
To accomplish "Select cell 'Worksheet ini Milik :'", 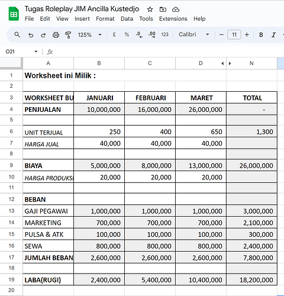I will pos(49,75).
